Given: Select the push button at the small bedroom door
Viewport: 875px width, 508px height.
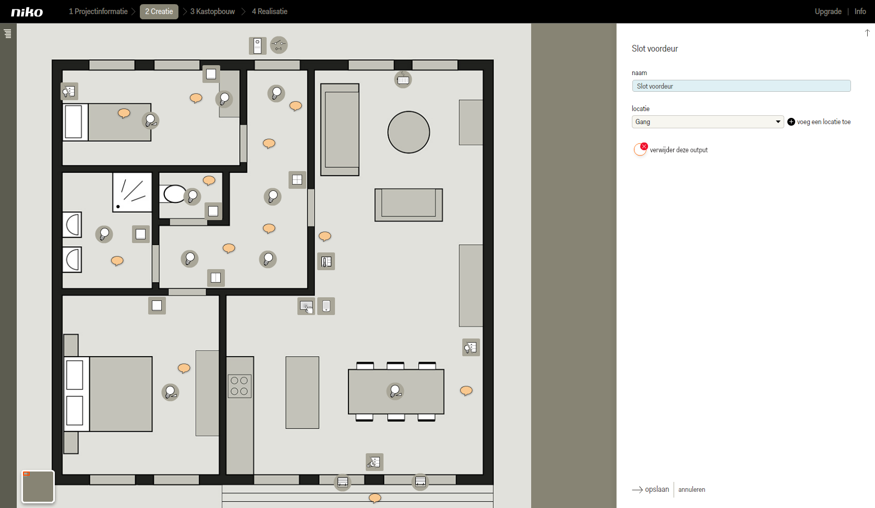Looking at the screenshot, I should coord(211,74).
